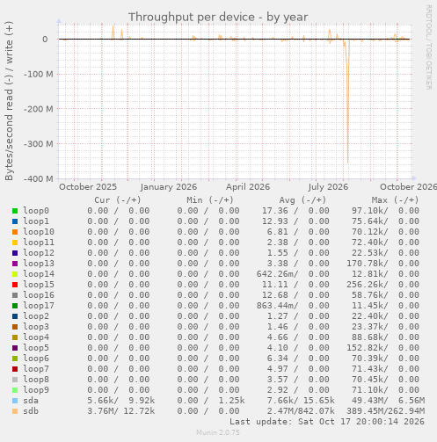Viewport: 437px width, 442px height.
Task: Click sda minimum write value 1.25k
Action: (x=231, y=401)
